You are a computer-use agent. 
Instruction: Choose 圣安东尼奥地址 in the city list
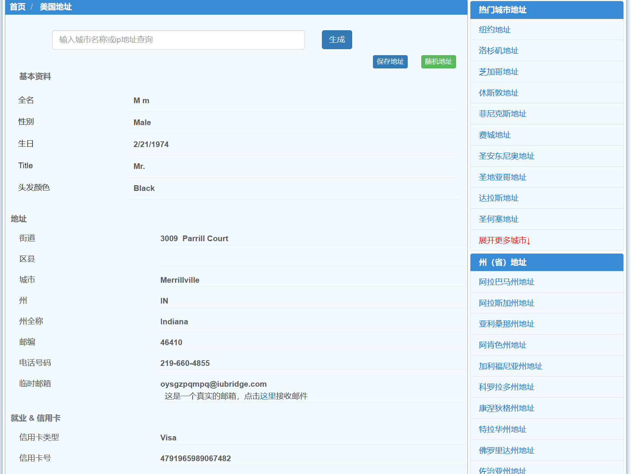click(506, 156)
